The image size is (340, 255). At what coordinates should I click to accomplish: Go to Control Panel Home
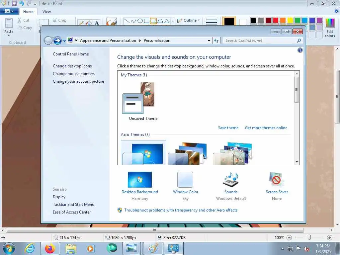coord(71,54)
